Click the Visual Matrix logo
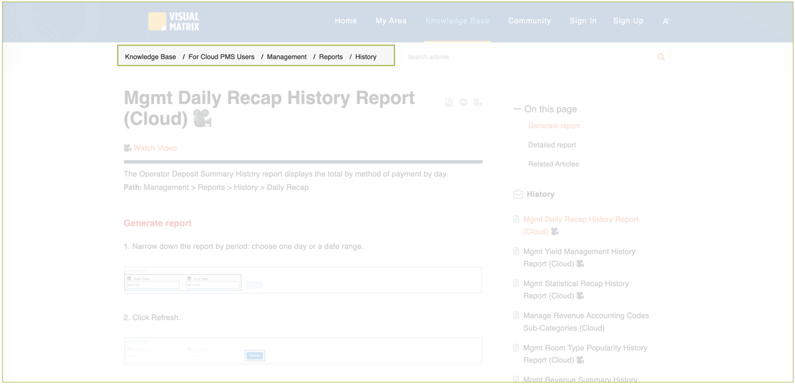This screenshot has width=795, height=384. [x=174, y=21]
